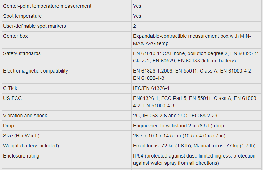
Task: Click the EN 61326-1:2006 compatibility value text
Action: pyautogui.click(x=193, y=75)
